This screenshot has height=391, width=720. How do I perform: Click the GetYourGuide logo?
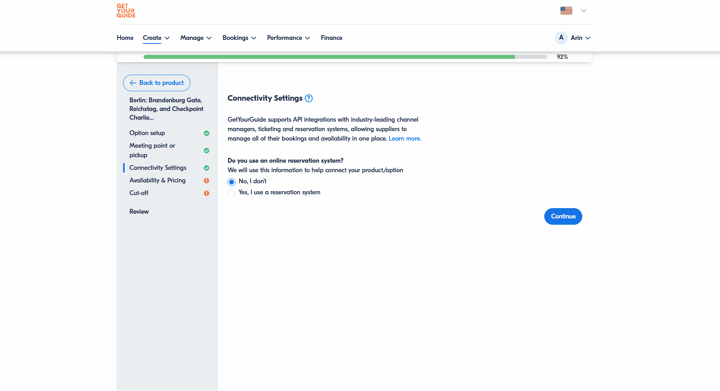[126, 11]
